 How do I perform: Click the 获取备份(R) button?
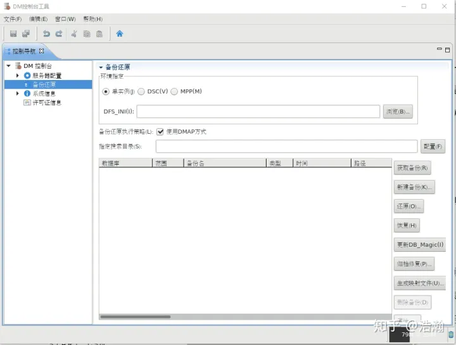tap(412, 168)
